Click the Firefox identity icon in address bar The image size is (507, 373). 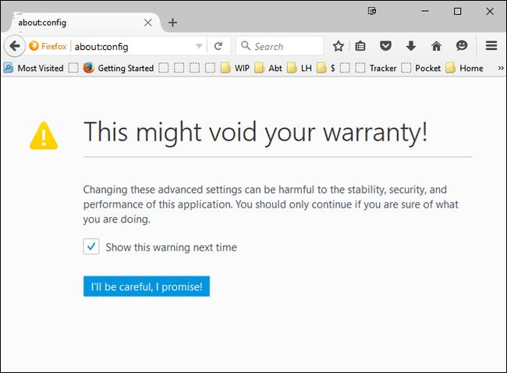pos(34,46)
